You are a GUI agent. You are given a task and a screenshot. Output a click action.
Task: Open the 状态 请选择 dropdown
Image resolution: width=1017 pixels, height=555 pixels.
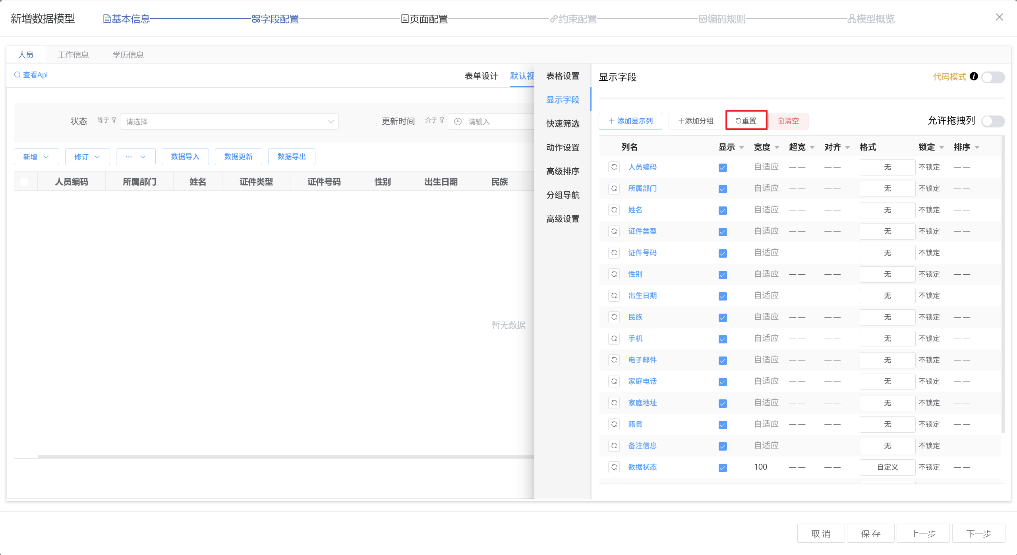coord(229,121)
